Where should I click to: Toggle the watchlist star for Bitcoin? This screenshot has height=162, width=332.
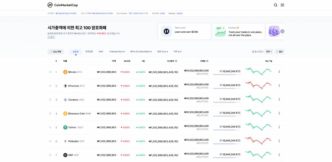50,72
